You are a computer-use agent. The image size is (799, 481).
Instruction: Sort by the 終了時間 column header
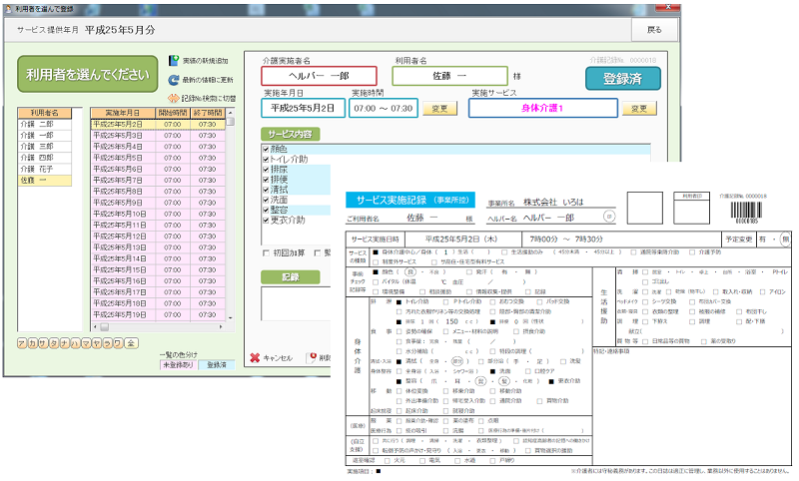click(x=208, y=113)
